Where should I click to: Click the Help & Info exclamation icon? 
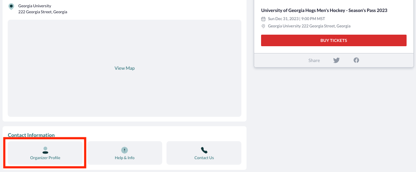pos(125,150)
